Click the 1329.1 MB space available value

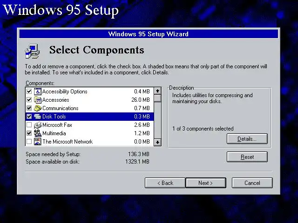click(x=137, y=162)
